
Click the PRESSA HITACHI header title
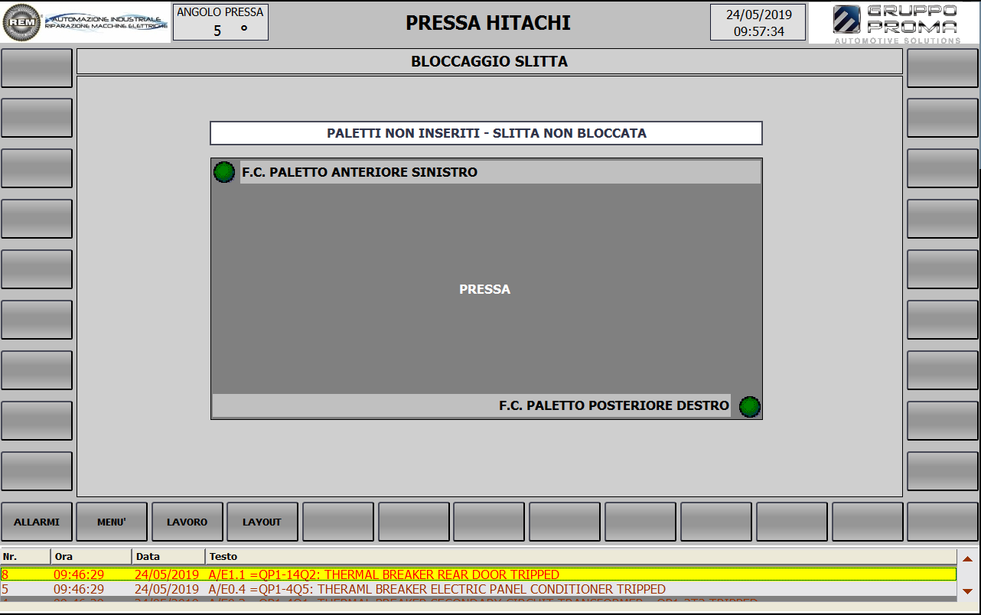click(488, 23)
